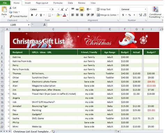Click the Cut scissors icon
165x133 pixels.
(10, 8)
